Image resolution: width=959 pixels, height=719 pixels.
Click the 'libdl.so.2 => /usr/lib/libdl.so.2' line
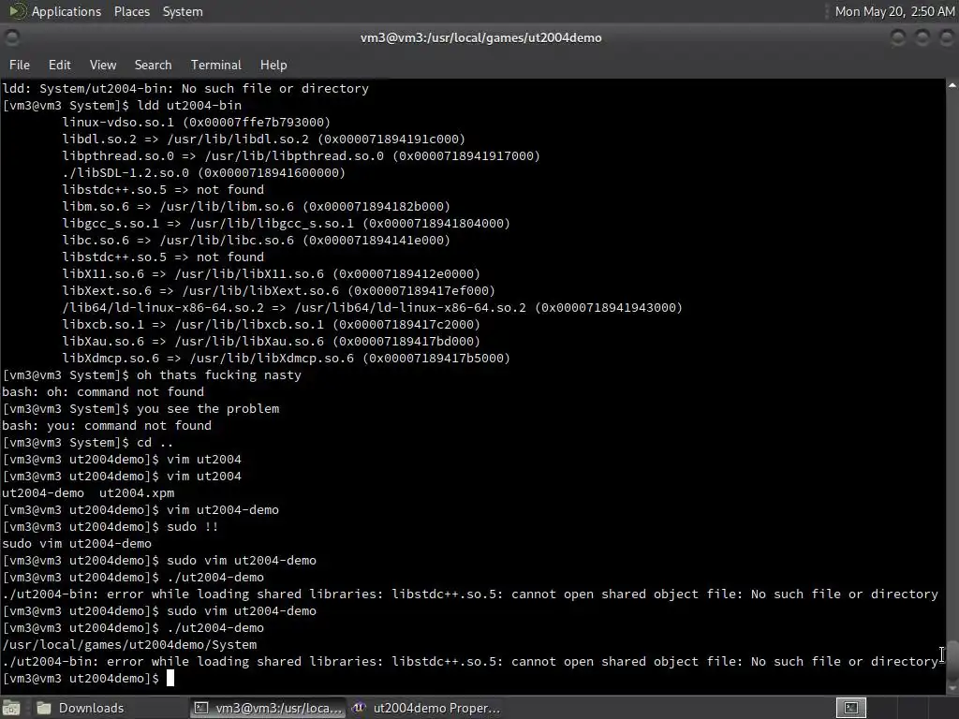click(263, 139)
